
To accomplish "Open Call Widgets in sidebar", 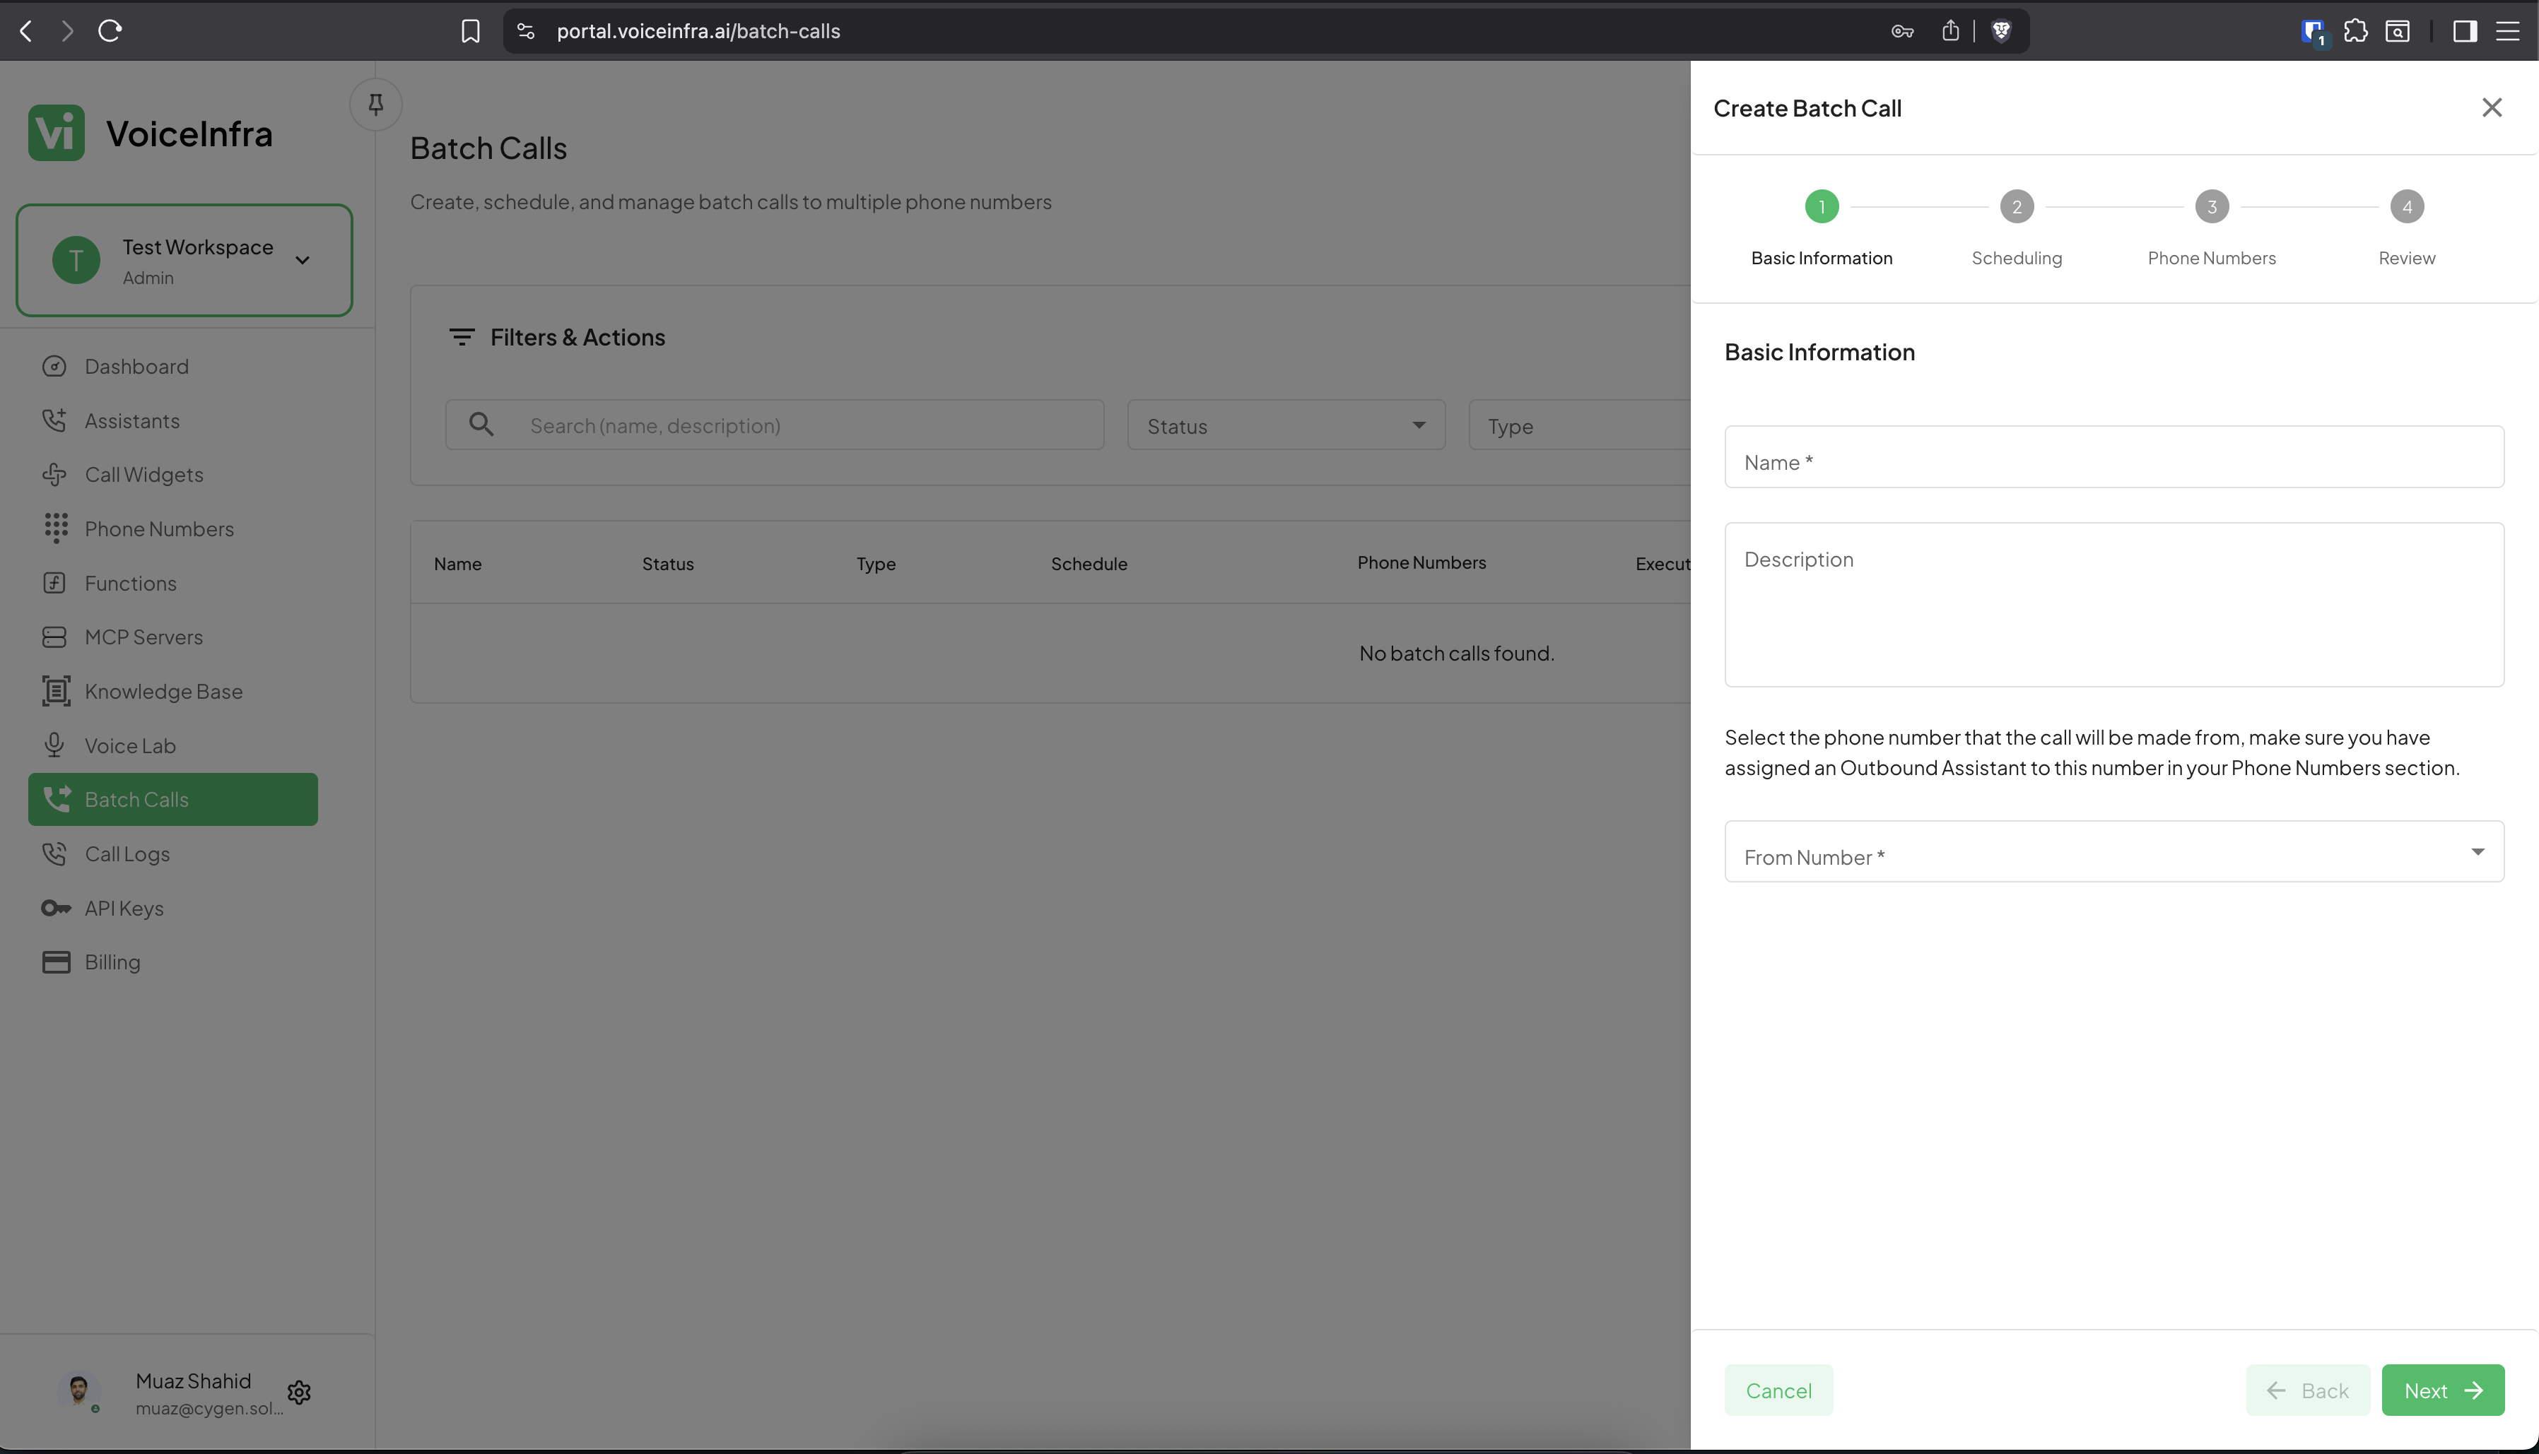I will point(172,474).
